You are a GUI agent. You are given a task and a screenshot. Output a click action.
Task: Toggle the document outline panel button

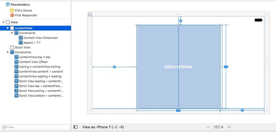click(76, 127)
